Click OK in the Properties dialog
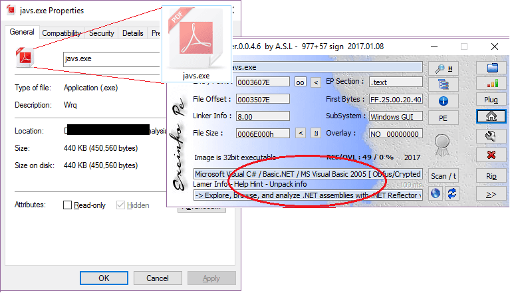The width and height of the screenshot is (518, 293). (x=104, y=278)
